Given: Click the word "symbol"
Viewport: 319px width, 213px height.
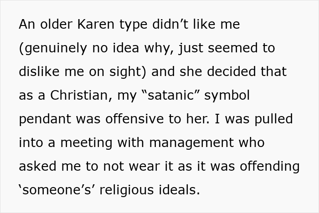Looking at the screenshot, I should [x=227, y=96].
